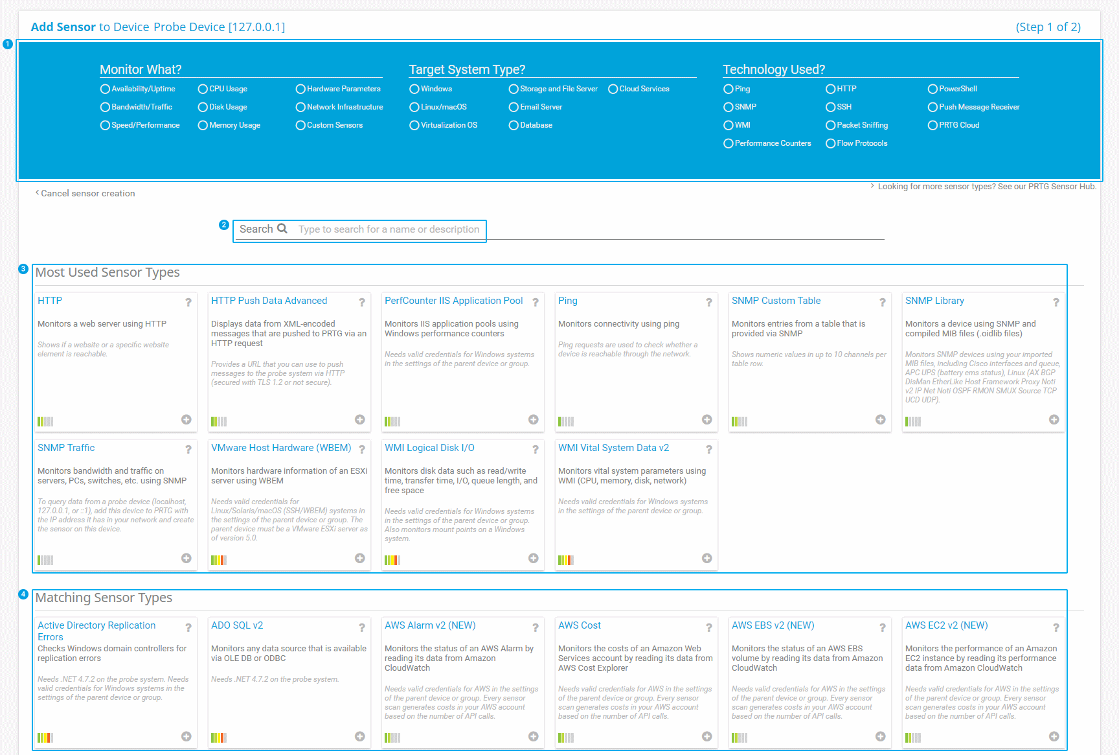Click plus icon on WMI Logical Disk I/O
Image resolution: width=1119 pixels, height=755 pixels.
coord(533,559)
